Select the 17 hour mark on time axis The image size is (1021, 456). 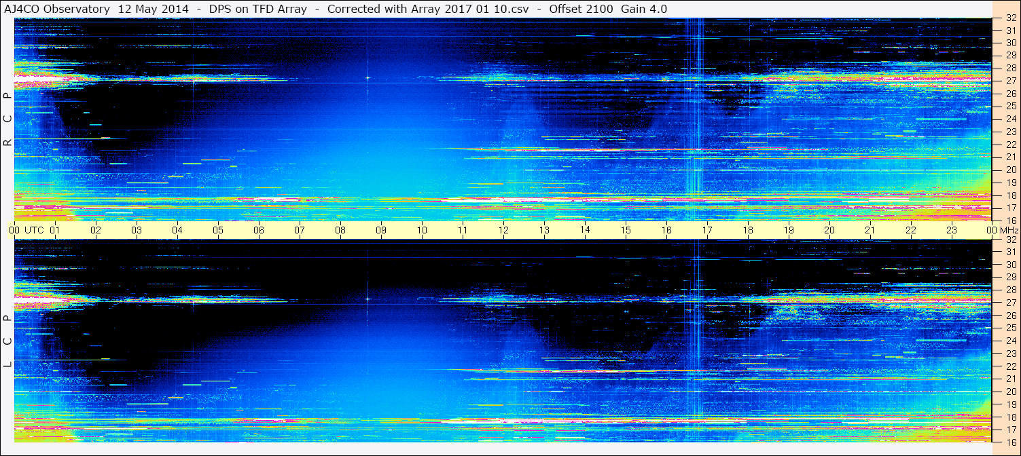click(x=707, y=230)
